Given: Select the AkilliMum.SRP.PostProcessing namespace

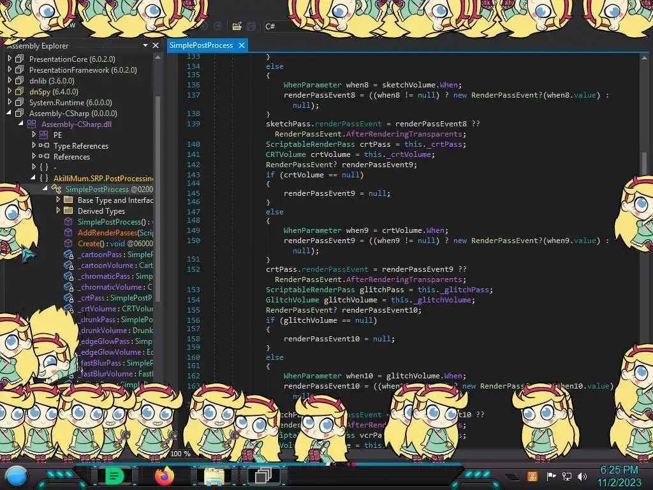Looking at the screenshot, I should coord(103,179).
